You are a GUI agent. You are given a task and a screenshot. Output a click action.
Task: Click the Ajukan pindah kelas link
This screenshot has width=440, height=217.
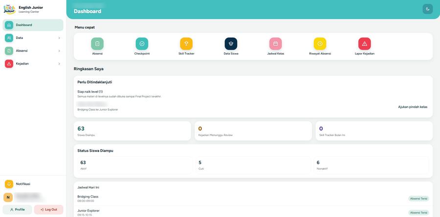(413, 107)
